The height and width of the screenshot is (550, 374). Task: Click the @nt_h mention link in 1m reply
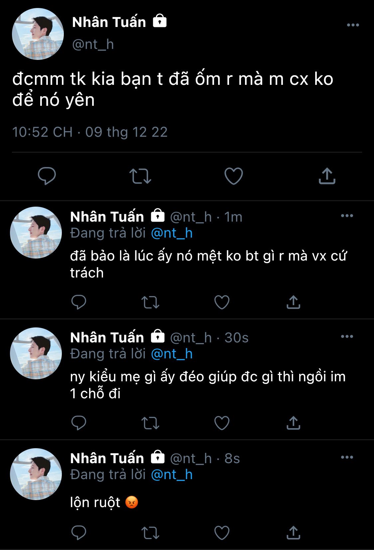pyautogui.click(x=172, y=233)
